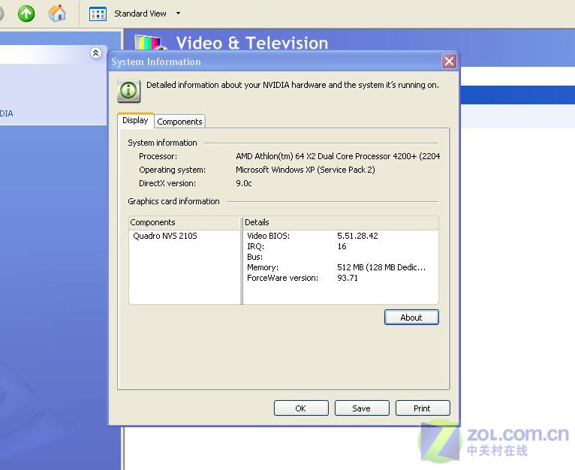Click the DirectX version 9.0c value
The width and height of the screenshot is (575, 470).
[x=244, y=183]
